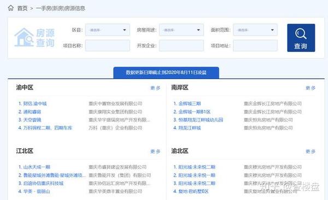Open the 区县 dropdown
The height and width of the screenshot is (200, 328).
107,30
